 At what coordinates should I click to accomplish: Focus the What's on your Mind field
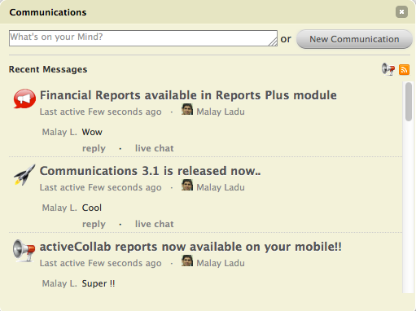coord(143,38)
